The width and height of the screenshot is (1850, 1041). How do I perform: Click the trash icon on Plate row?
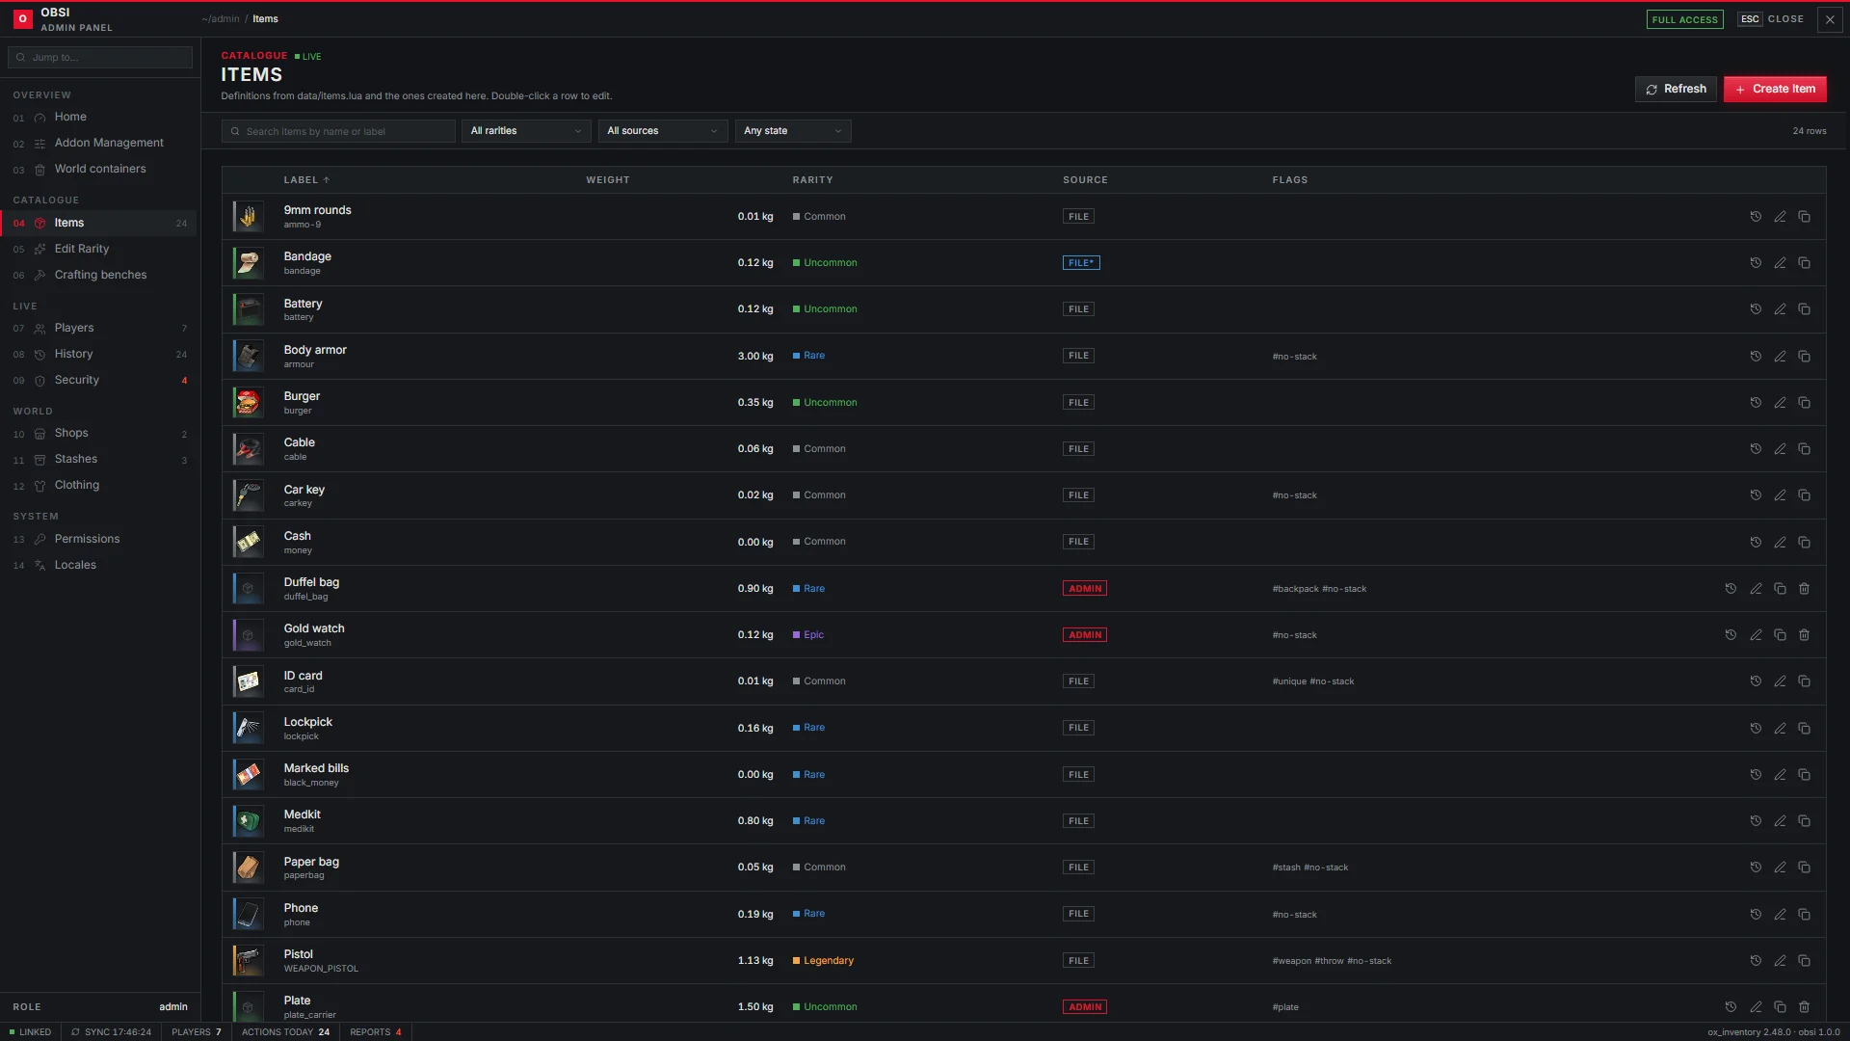click(1804, 1007)
